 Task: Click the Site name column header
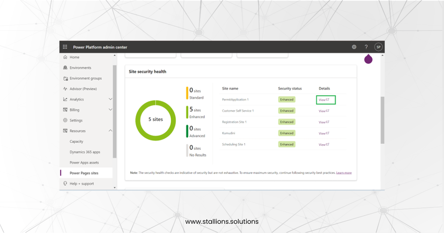[x=230, y=88]
